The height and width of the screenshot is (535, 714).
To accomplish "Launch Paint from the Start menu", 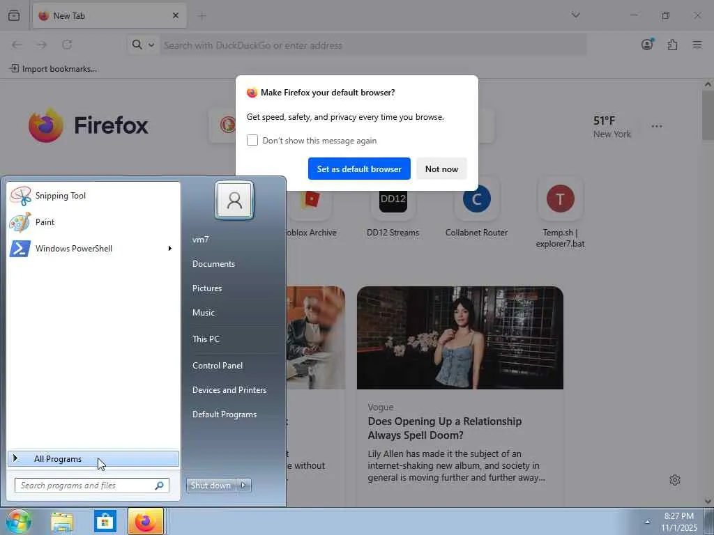I will click(93, 222).
